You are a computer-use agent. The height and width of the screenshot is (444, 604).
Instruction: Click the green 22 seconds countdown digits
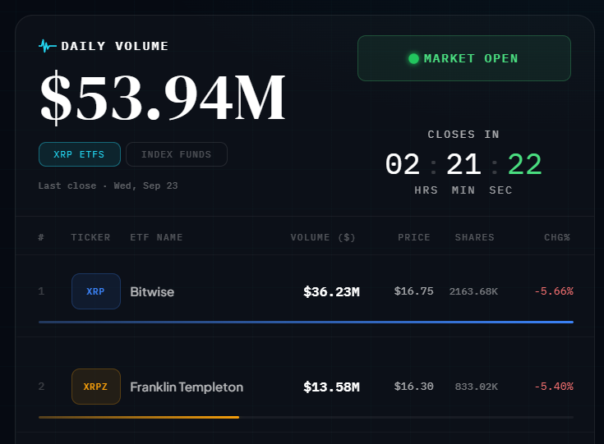click(x=524, y=164)
